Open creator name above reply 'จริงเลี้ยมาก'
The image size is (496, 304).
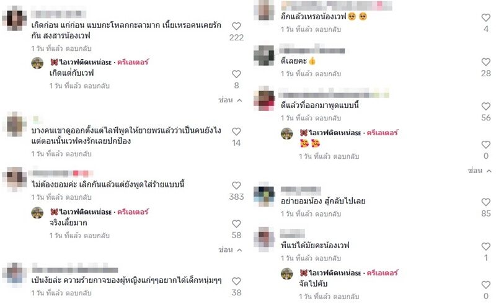pyautogui.click(x=86, y=212)
